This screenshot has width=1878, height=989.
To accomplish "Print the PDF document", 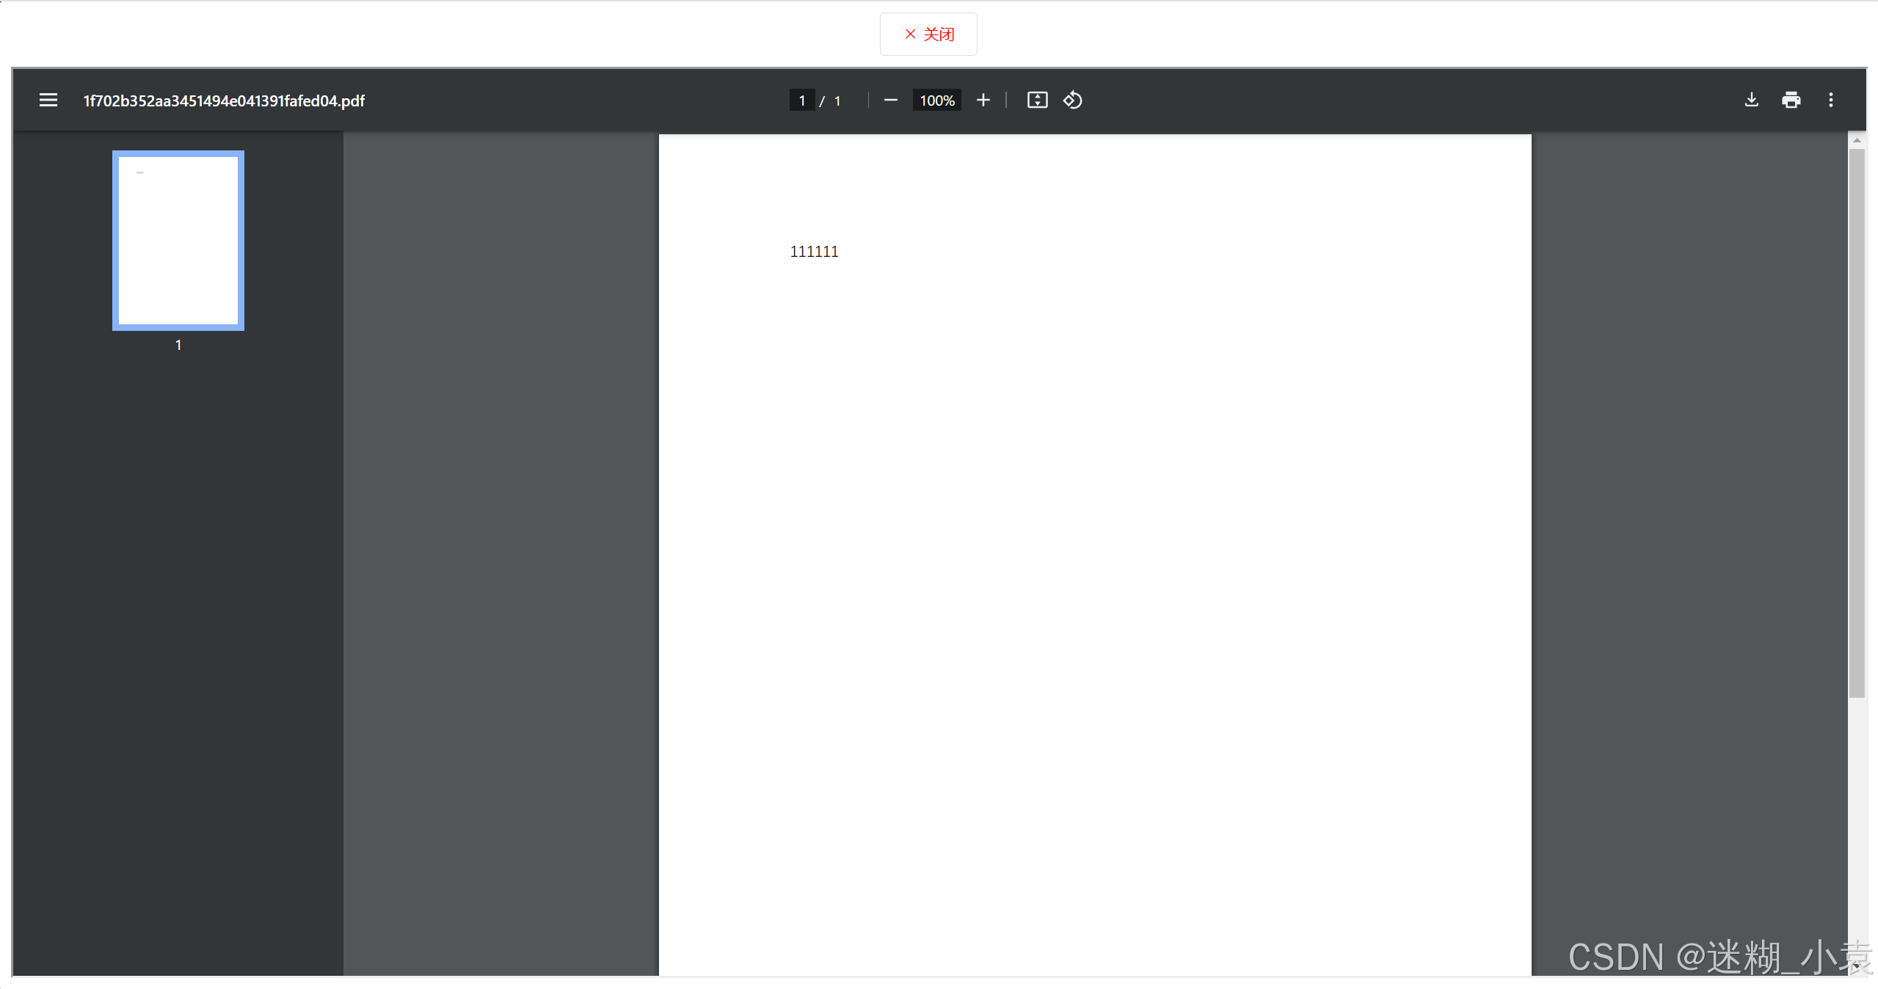I will [1791, 100].
